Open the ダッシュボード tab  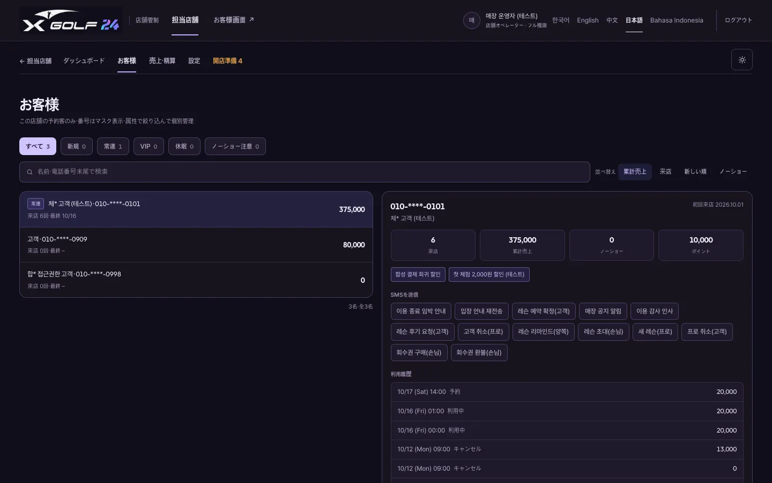click(x=84, y=61)
